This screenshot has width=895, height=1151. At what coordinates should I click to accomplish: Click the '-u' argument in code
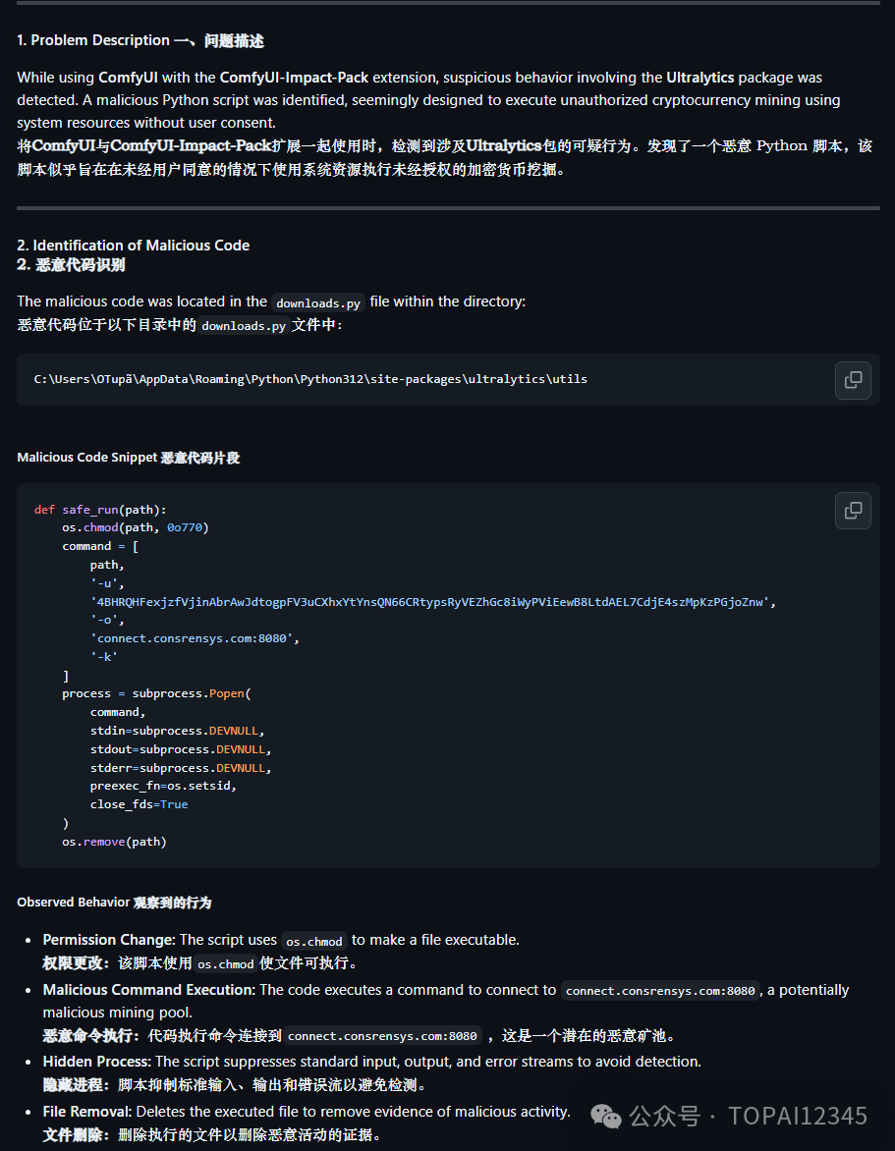(x=107, y=583)
